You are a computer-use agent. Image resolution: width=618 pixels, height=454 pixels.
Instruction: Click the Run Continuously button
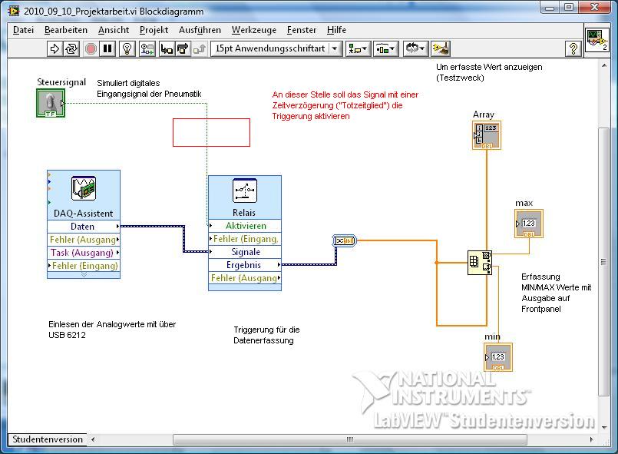point(71,49)
